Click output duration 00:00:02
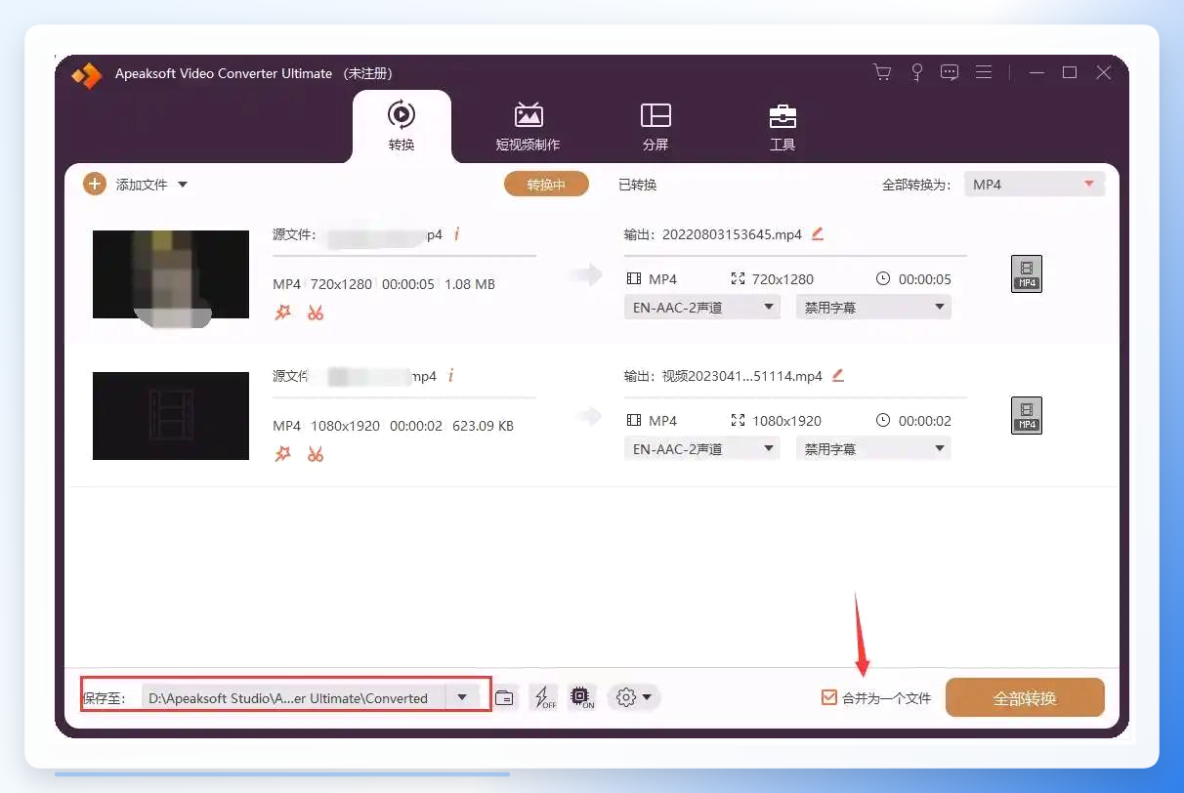The image size is (1184, 793). pos(924,421)
